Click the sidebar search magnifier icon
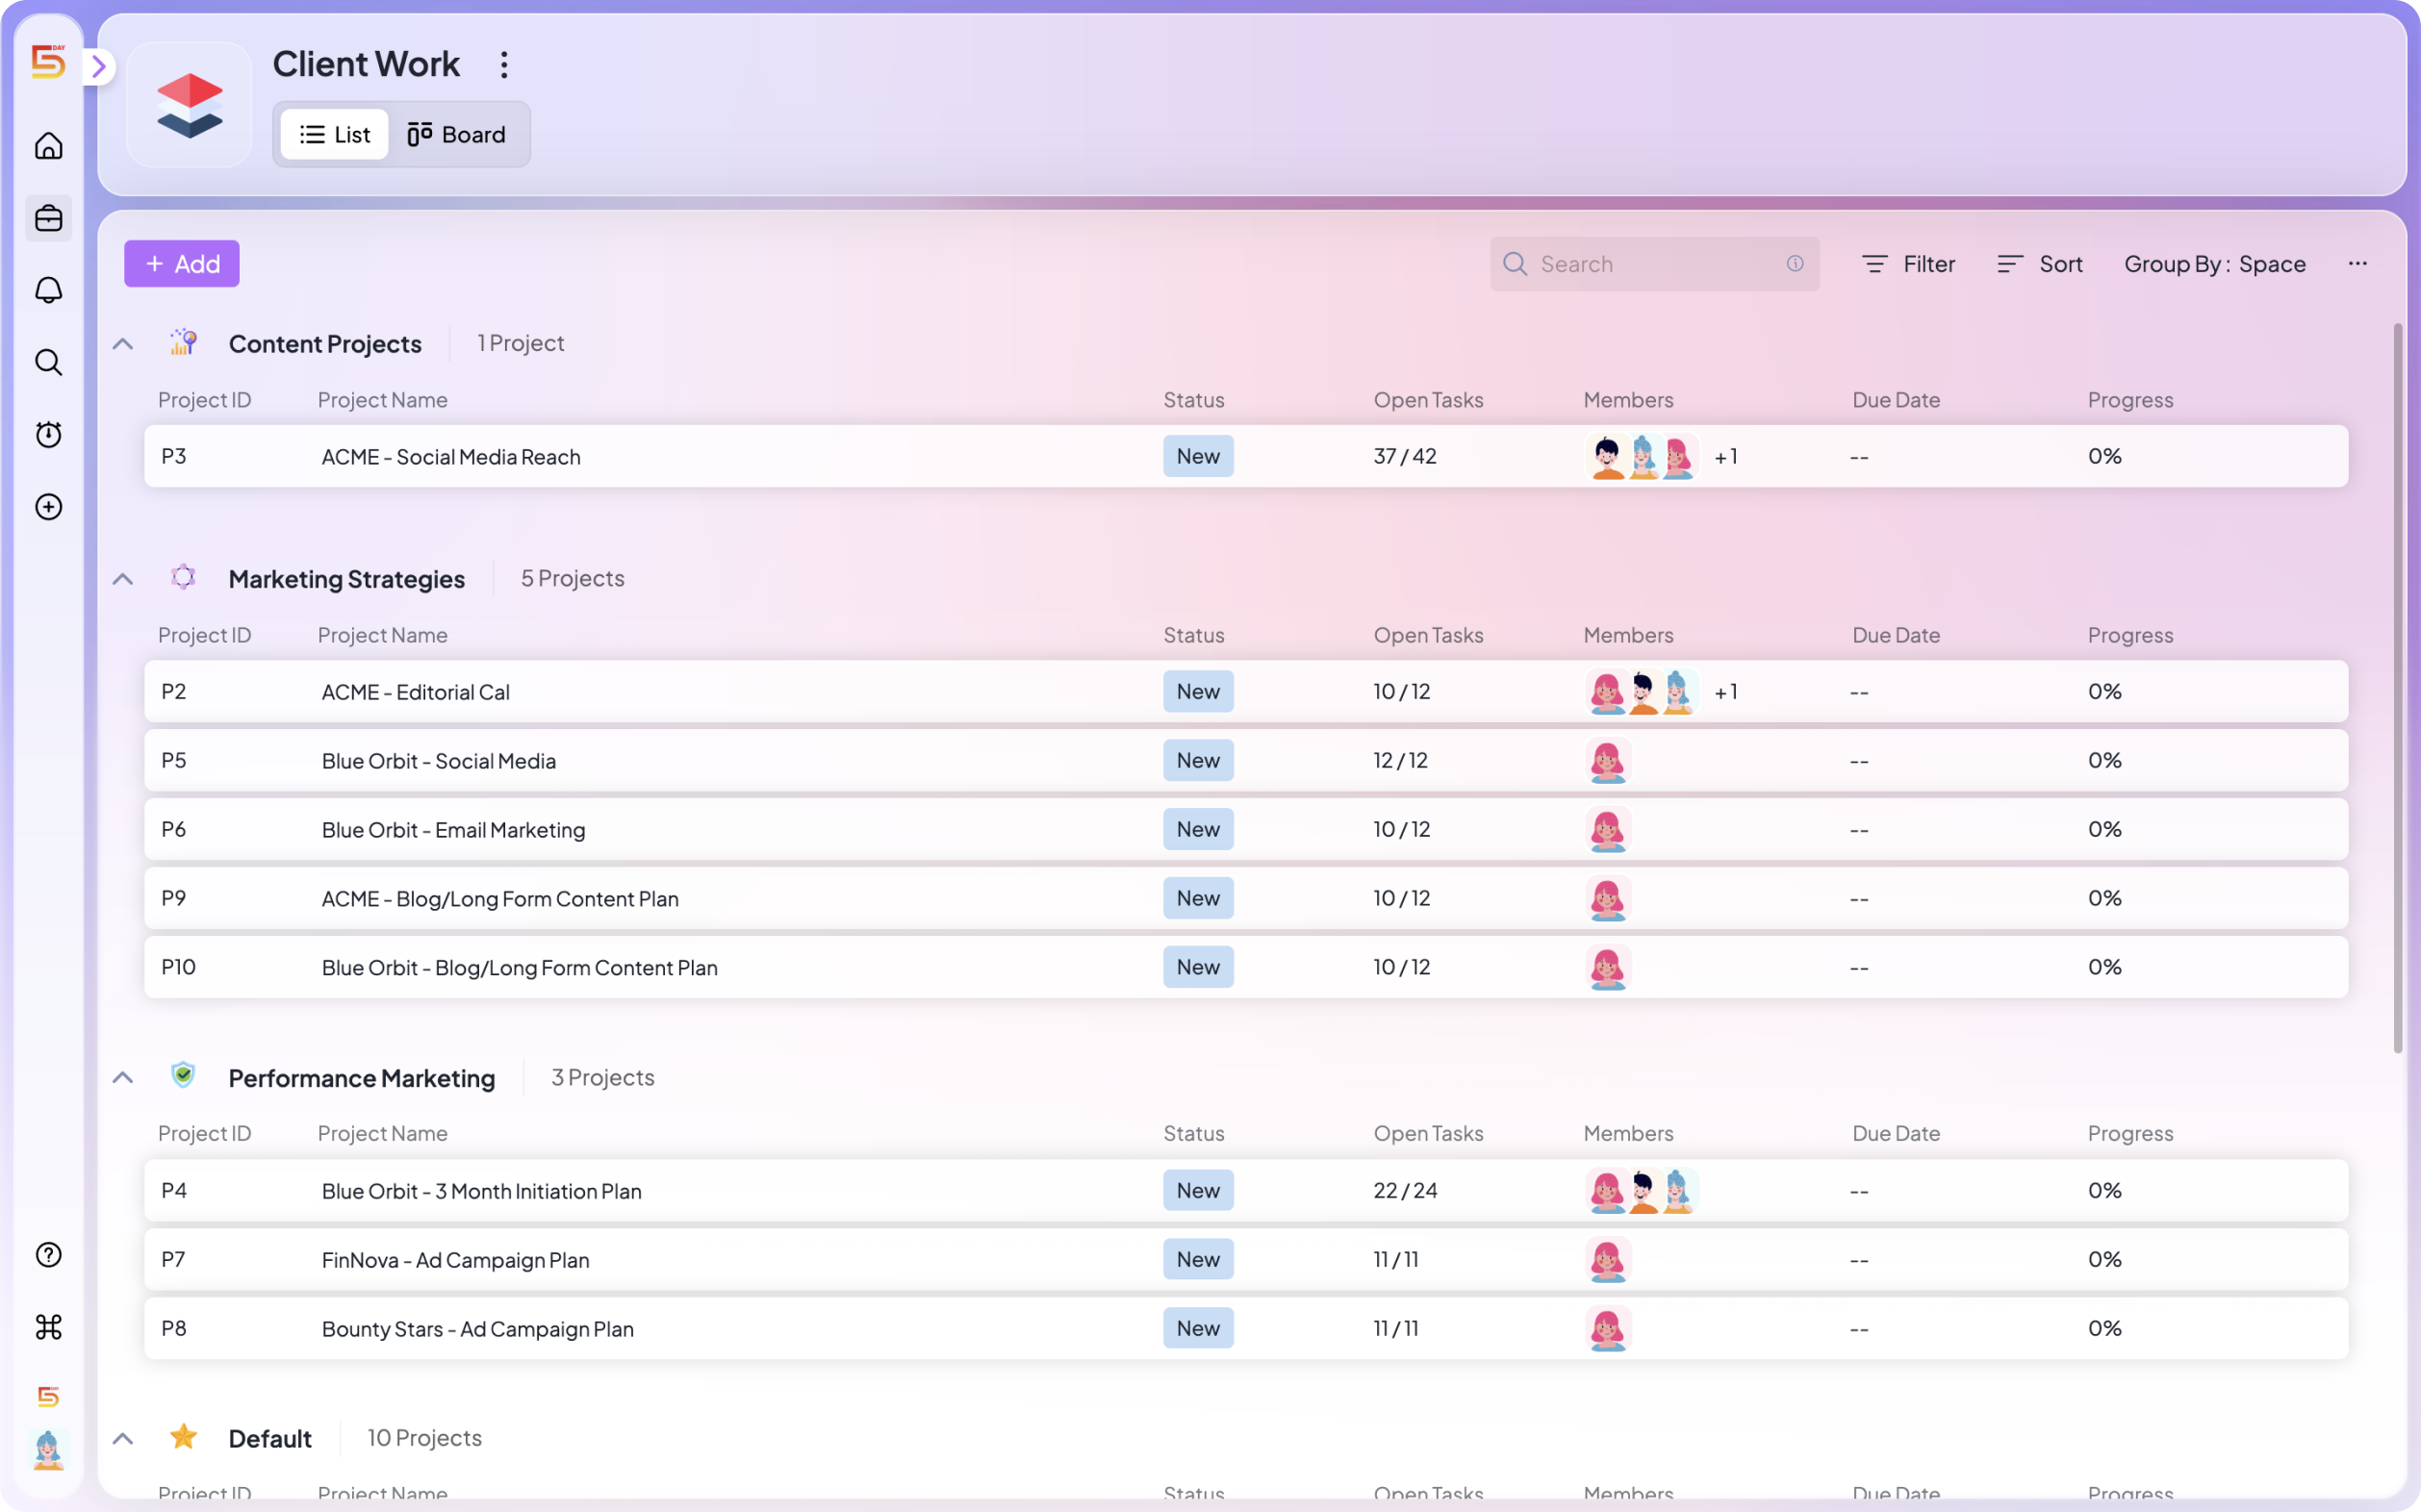Viewport: 2421px width, 1512px height. pyautogui.click(x=48, y=362)
